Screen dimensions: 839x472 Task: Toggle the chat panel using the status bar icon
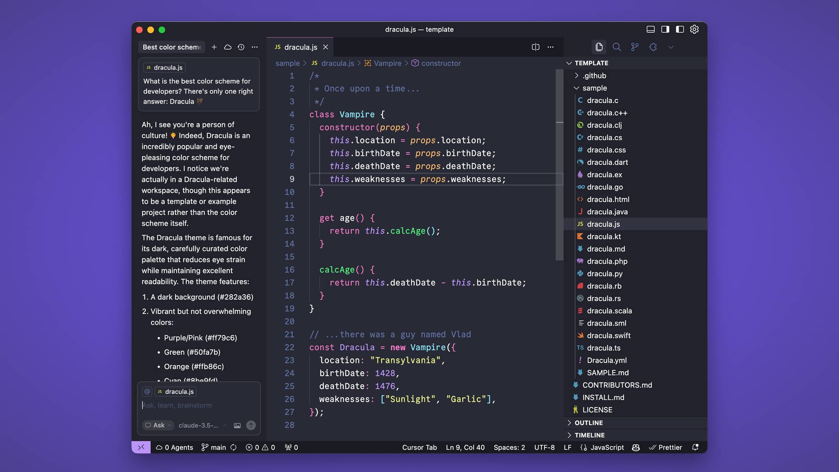tap(141, 447)
